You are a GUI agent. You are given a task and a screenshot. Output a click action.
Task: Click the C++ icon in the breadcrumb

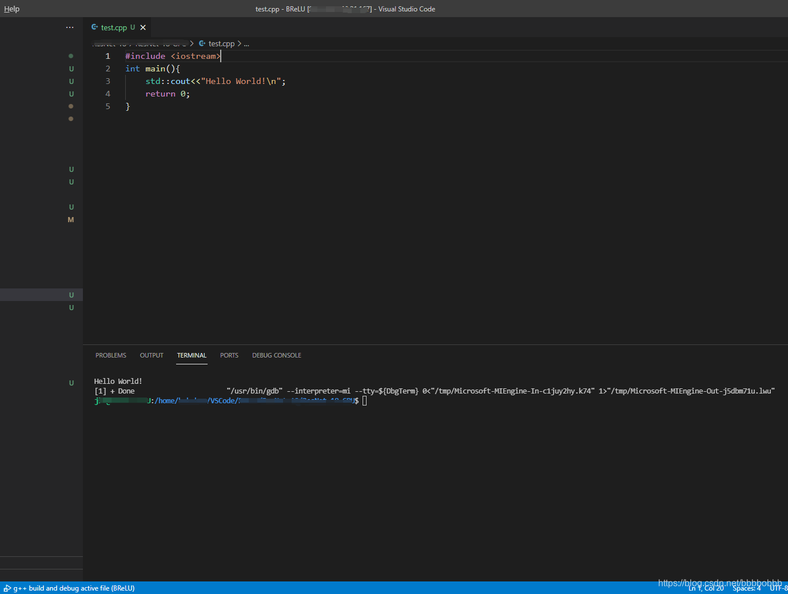pos(202,43)
